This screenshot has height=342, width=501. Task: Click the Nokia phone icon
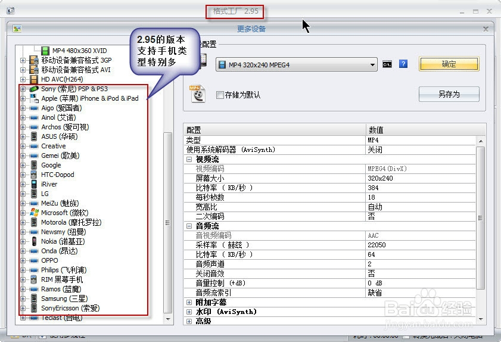point(34,241)
